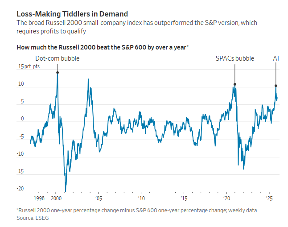This screenshot has height=227, width=288.
Task: Click the '05 x-axis tick label
Action: [99, 198]
